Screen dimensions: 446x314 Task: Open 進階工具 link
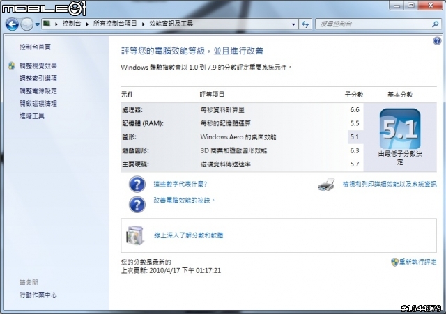tap(32, 116)
